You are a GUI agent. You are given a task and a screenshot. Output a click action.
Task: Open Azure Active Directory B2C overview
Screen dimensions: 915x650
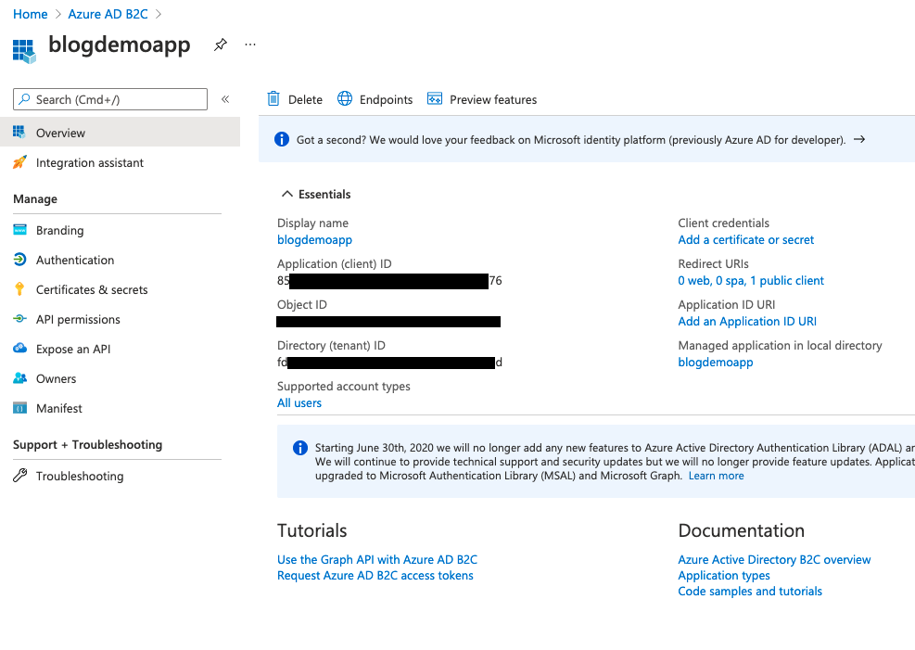(x=774, y=559)
